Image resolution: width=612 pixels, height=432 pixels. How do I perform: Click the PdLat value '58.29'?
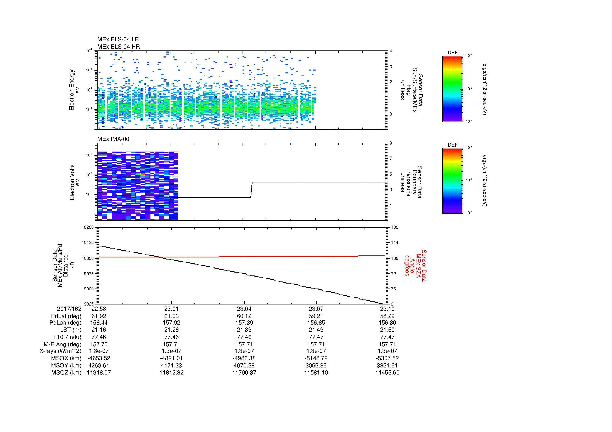click(387, 316)
